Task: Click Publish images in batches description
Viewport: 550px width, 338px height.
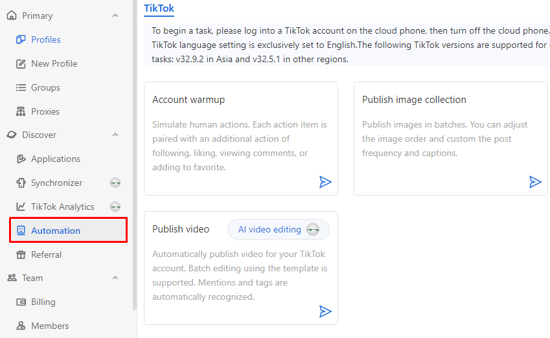Action: tap(444, 139)
